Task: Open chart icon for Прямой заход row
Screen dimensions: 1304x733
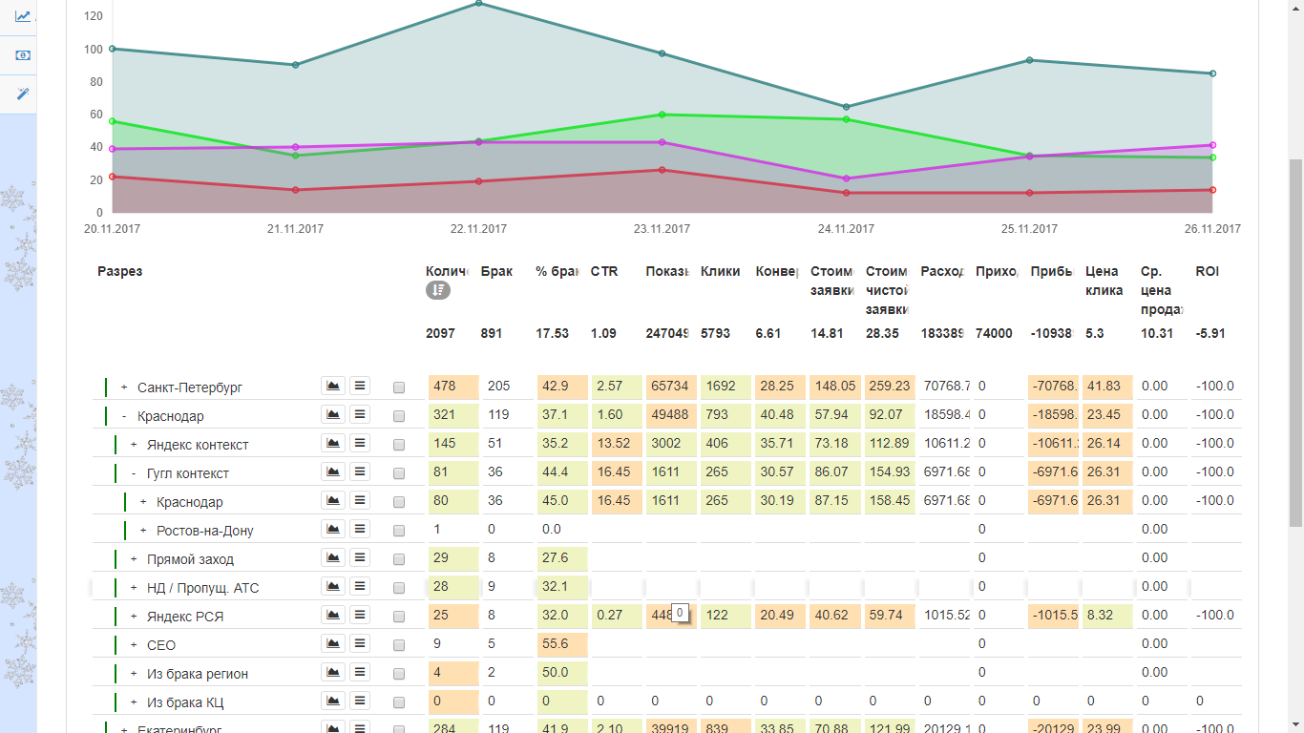Action: (x=333, y=557)
